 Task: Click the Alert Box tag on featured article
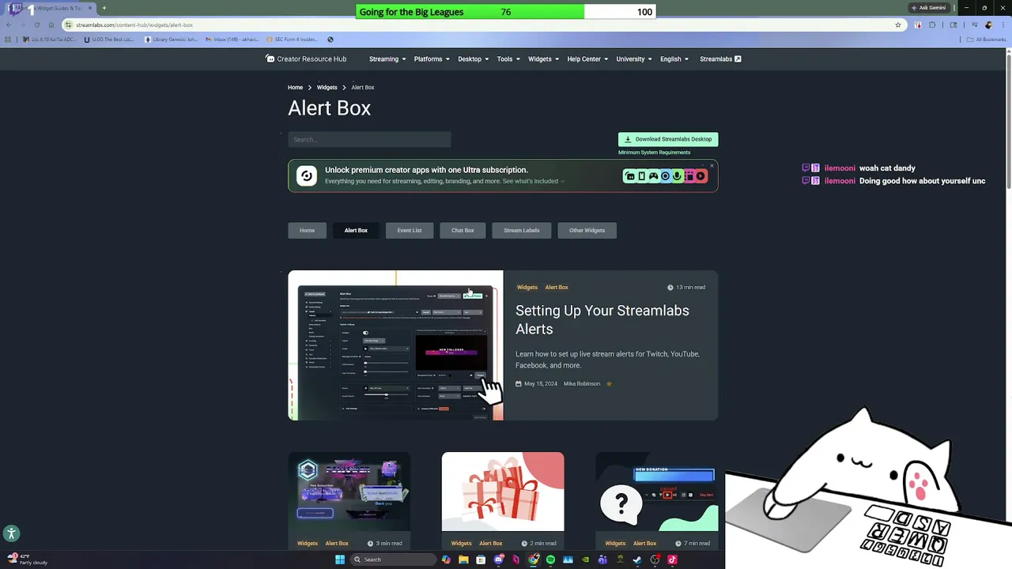[557, 287]
